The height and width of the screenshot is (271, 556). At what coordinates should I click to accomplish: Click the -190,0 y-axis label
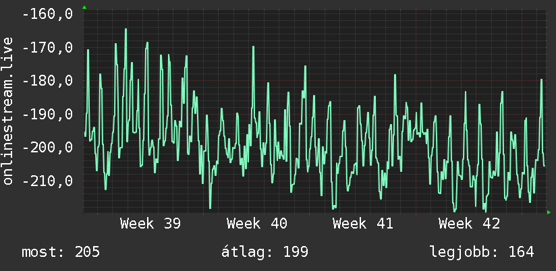[x=47, y=115]
